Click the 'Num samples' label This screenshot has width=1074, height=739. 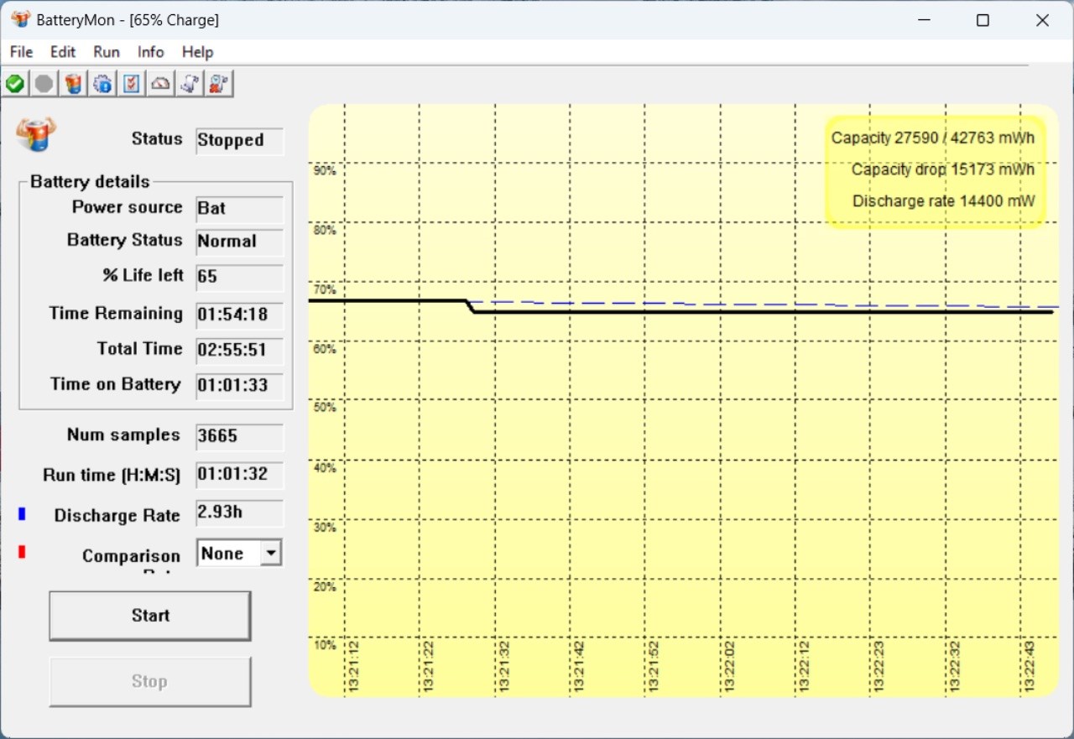coord(123,435)
